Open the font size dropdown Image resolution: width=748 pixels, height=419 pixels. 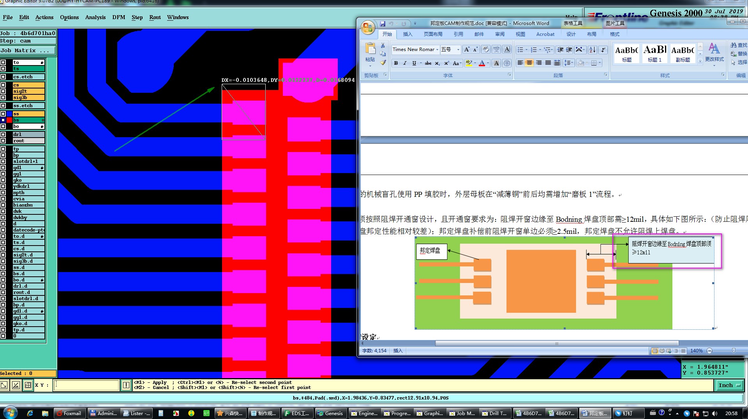click(x=458, y=50)
